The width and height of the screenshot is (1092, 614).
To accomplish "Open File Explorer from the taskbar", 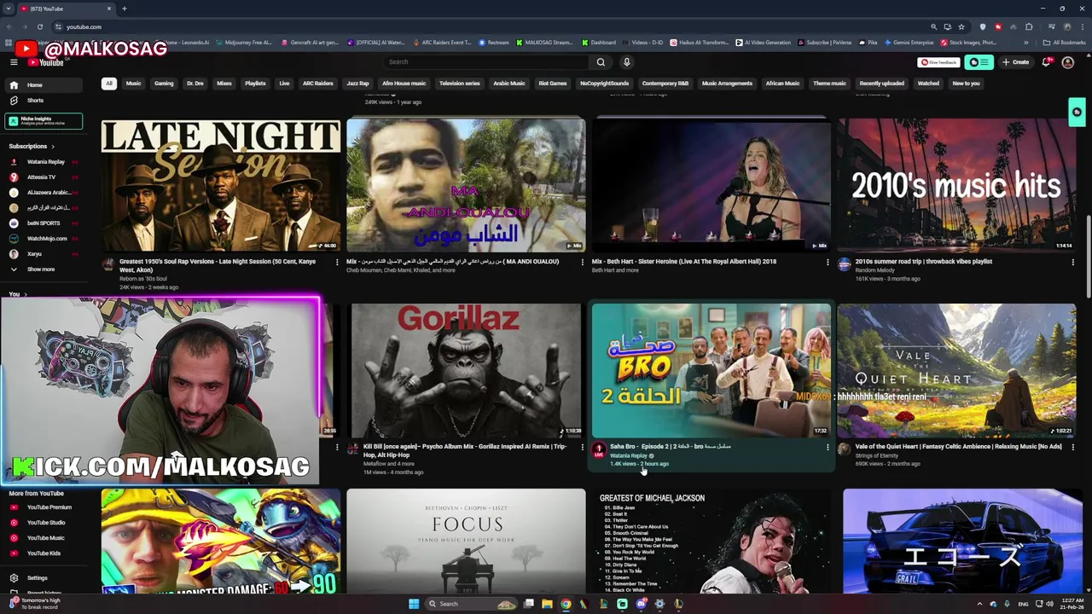I will pos(547,604).
